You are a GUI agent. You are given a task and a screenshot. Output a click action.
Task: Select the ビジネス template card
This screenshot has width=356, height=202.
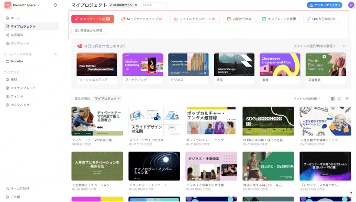188,69
